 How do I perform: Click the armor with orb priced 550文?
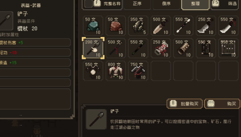93,71
